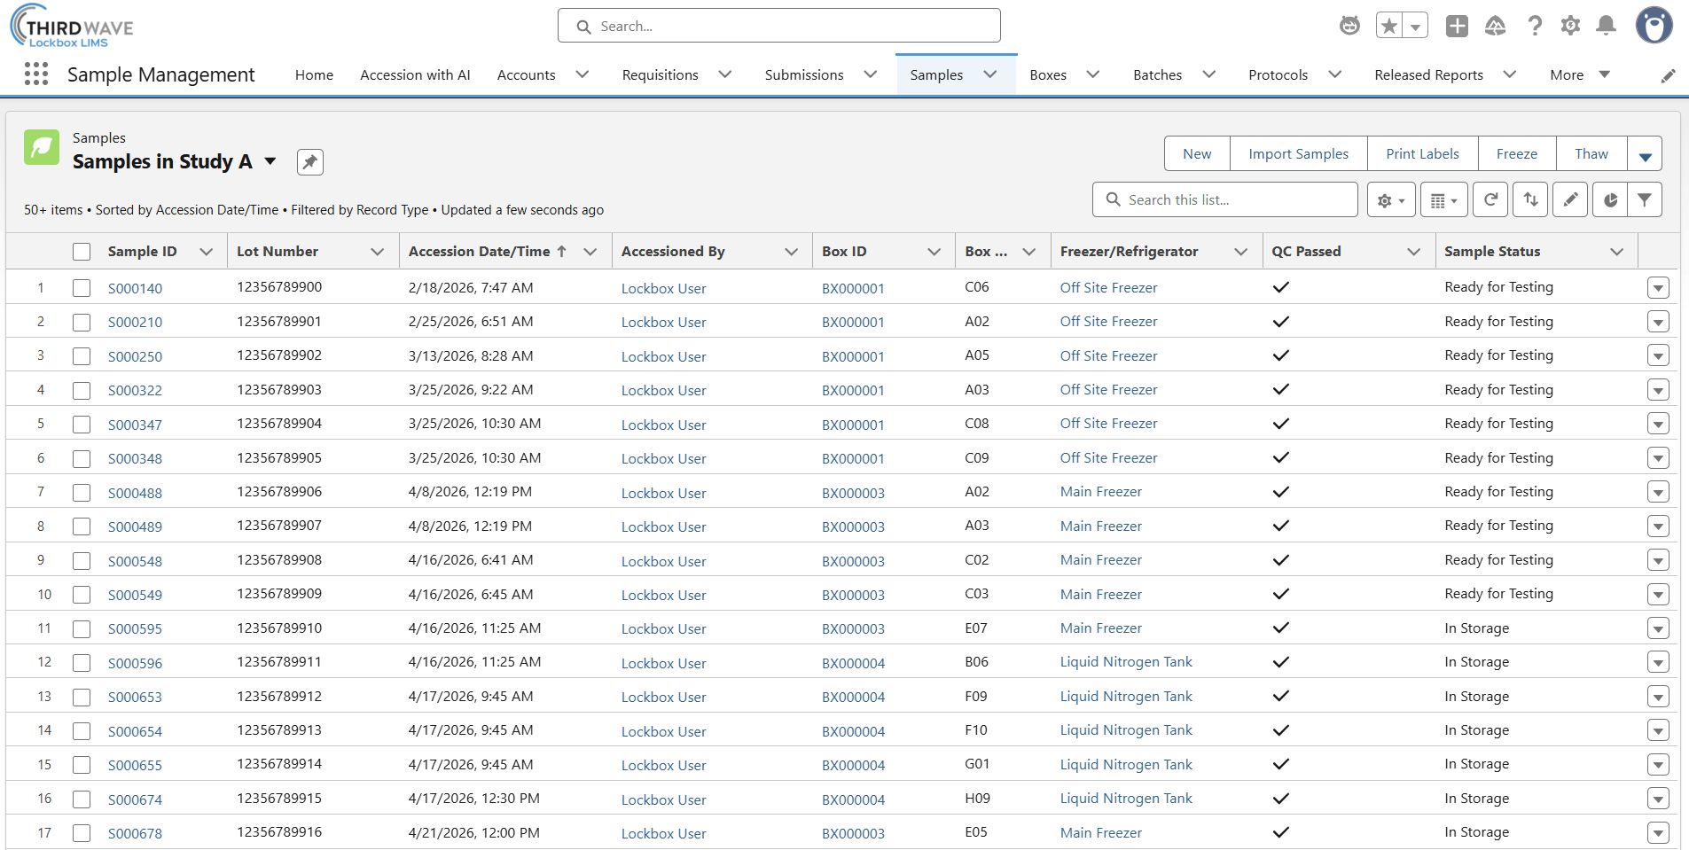Select the checkbox for sample S000674

[82, 799]
